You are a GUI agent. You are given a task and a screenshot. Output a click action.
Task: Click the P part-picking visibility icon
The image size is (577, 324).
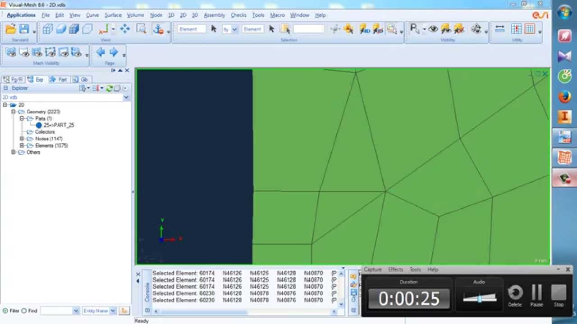415,29
